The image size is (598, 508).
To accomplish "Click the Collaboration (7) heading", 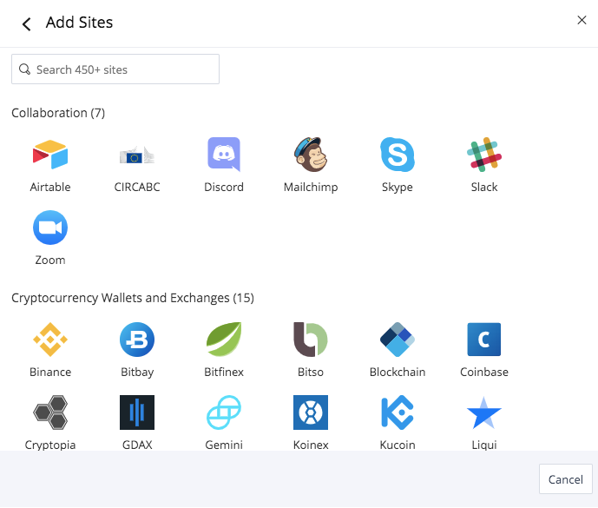I will click(x=58, y=113).
